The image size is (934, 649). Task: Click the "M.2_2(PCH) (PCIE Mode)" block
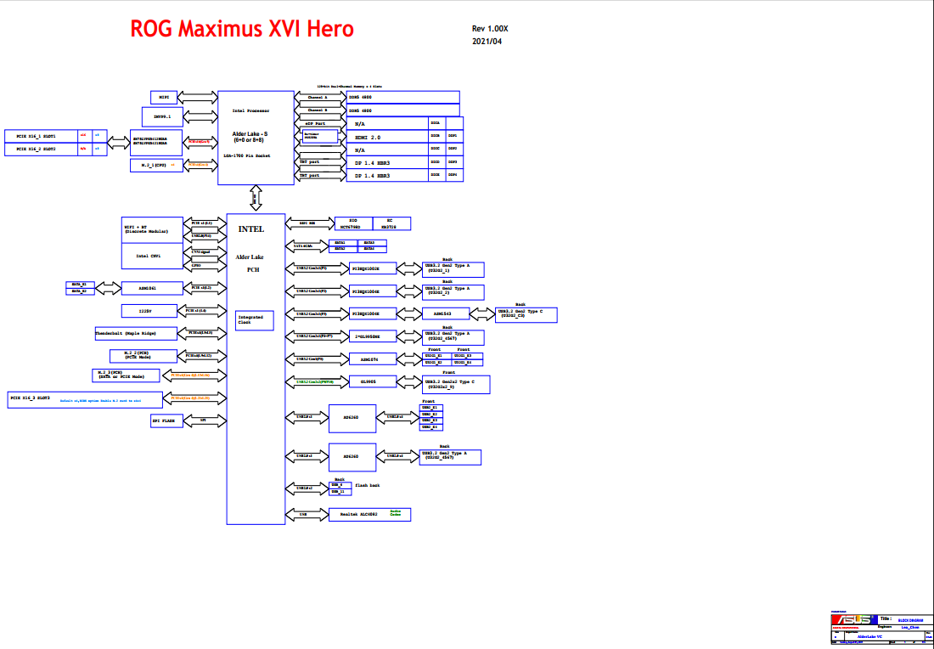143,356
